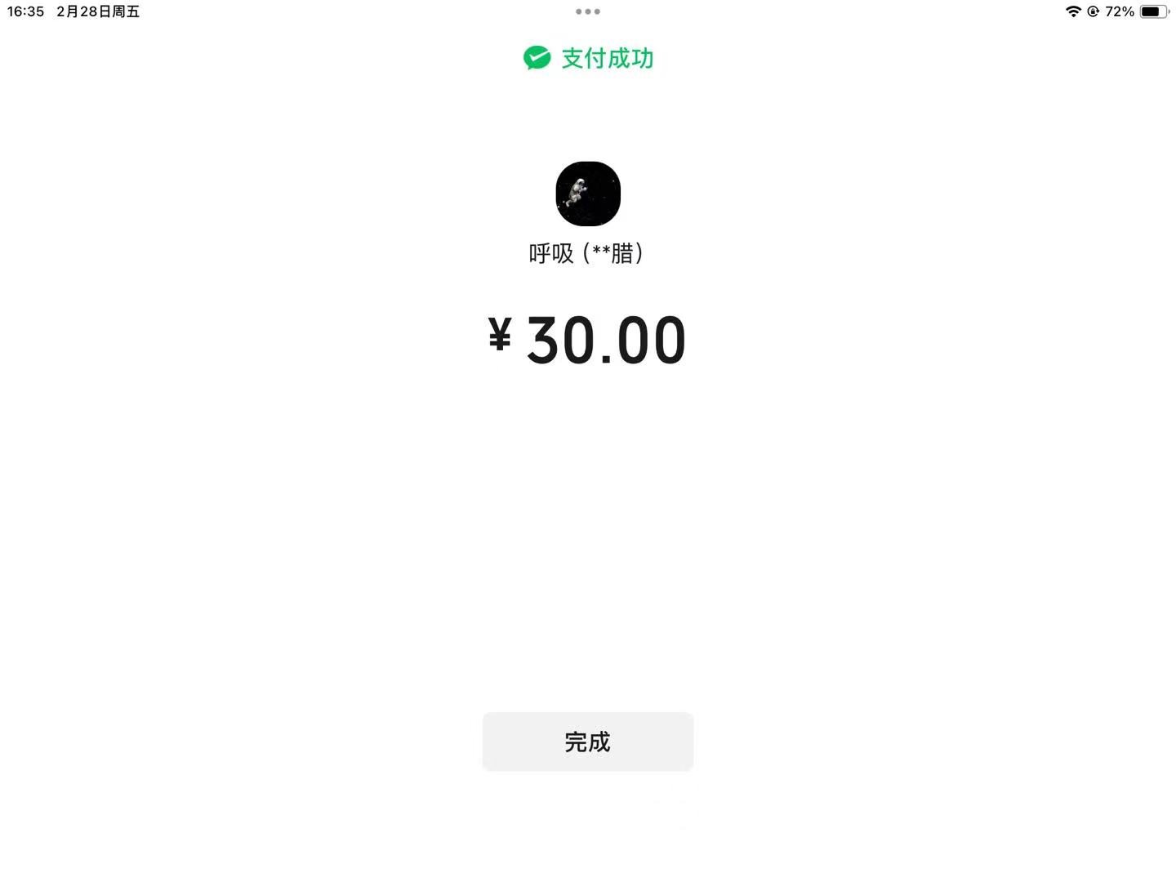This screenshot has width=1176, height=882.
Task: Tap the 成功 characters in the header
Action: 630,59
